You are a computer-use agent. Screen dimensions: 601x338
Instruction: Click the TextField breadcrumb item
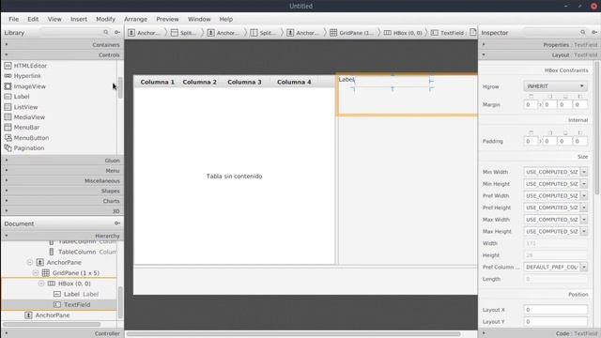point(448,33)
